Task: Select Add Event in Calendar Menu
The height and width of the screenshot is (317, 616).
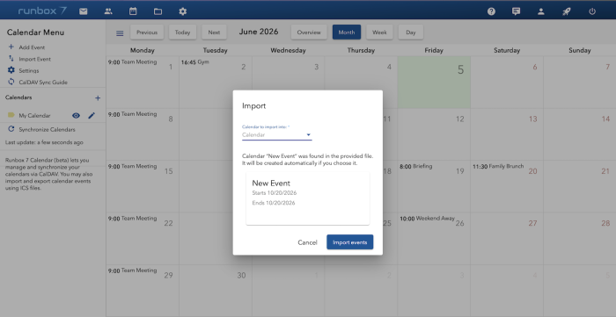Action: (x=32, y=47)
